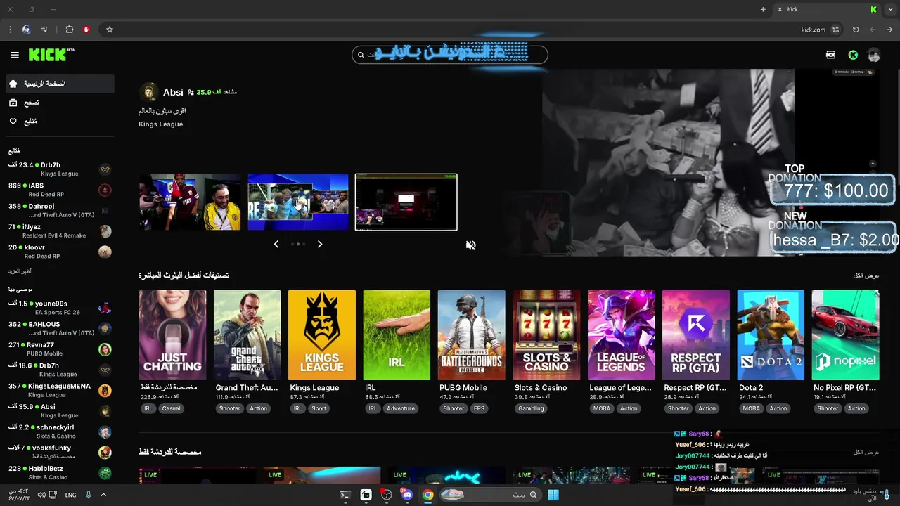Open vodkafunky recommended channel
This screenshot has width=900, height=506.
pyautogui.click(x=59, y=452)
